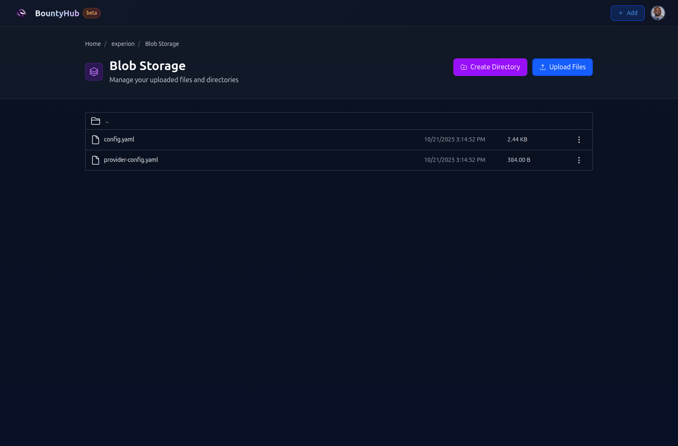Open the config.yaml file link

[119, 139]
